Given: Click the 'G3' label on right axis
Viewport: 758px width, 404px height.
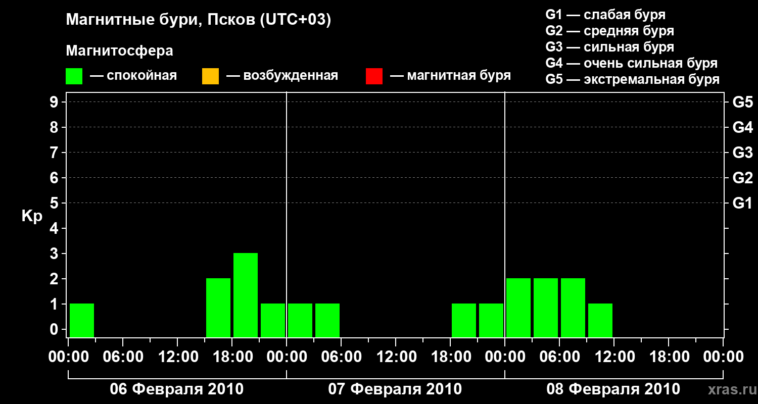Looking at the screenshot, I should [742, 153].
